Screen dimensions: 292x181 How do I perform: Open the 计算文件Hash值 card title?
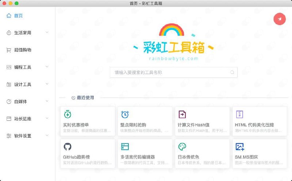click(193, 125)
